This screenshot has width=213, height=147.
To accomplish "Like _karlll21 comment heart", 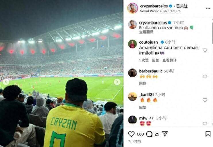I will tap(205, 100).
